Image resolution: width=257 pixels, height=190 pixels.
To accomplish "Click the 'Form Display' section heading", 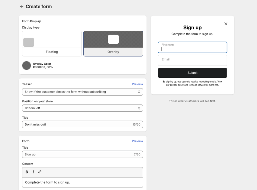I will pos(31,21).
